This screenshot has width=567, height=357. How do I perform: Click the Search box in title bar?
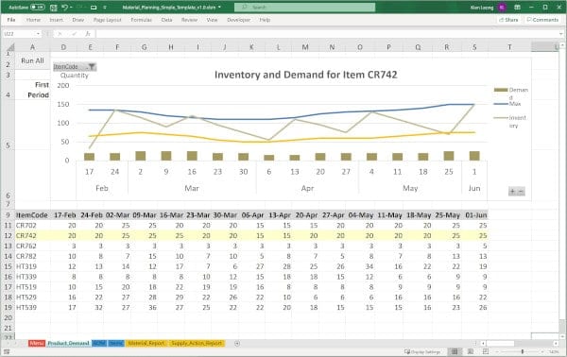[x=304, y=8]
